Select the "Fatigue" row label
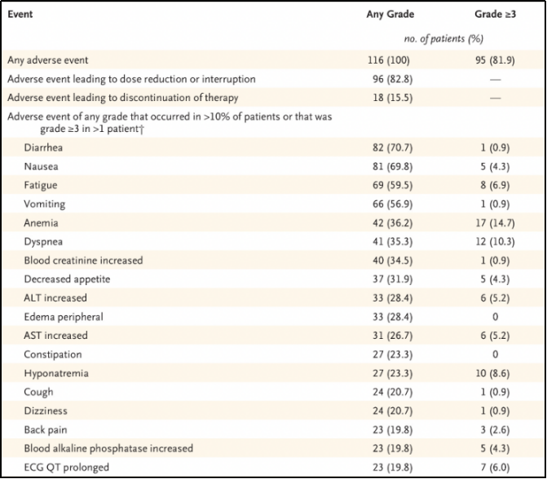 click(x=42, y=186)
